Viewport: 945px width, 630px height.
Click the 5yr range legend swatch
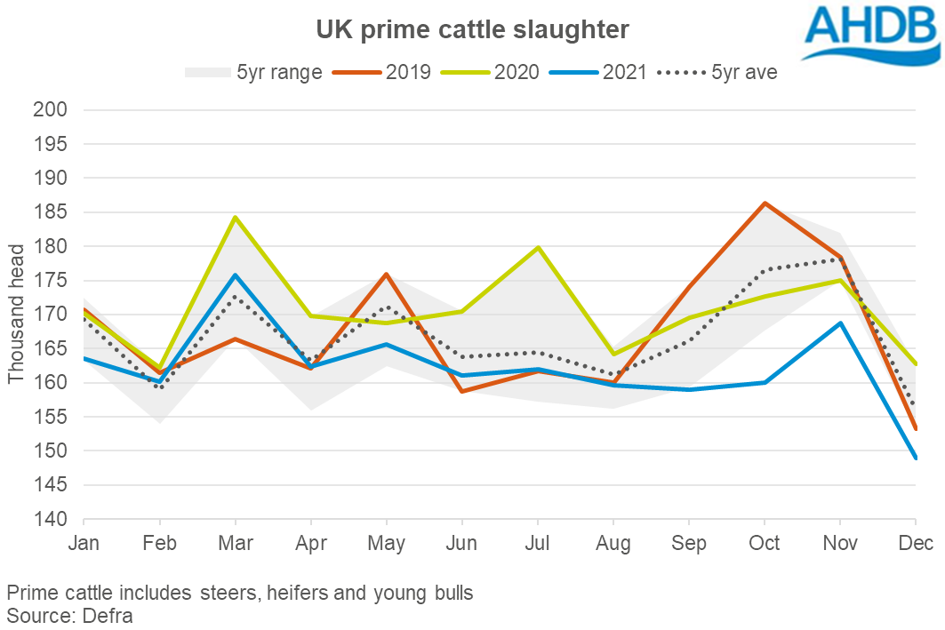pos(205,73)
